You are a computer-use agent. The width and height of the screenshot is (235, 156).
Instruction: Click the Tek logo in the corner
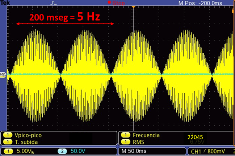click(x=5, y=3)
